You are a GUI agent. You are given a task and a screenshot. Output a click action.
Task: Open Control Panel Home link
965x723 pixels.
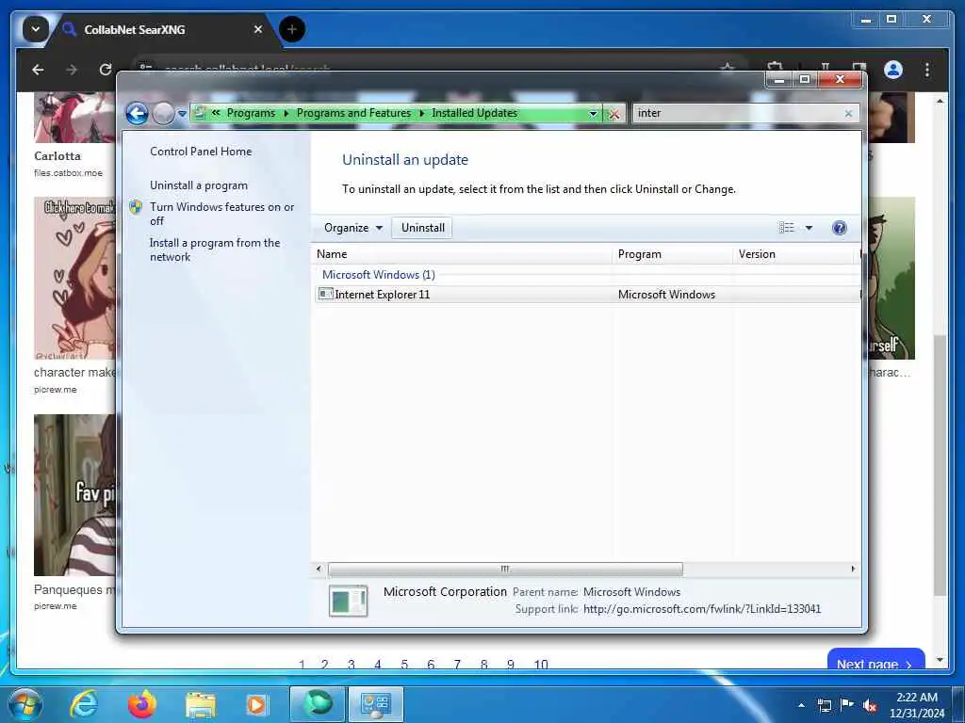tap(201, 152)
